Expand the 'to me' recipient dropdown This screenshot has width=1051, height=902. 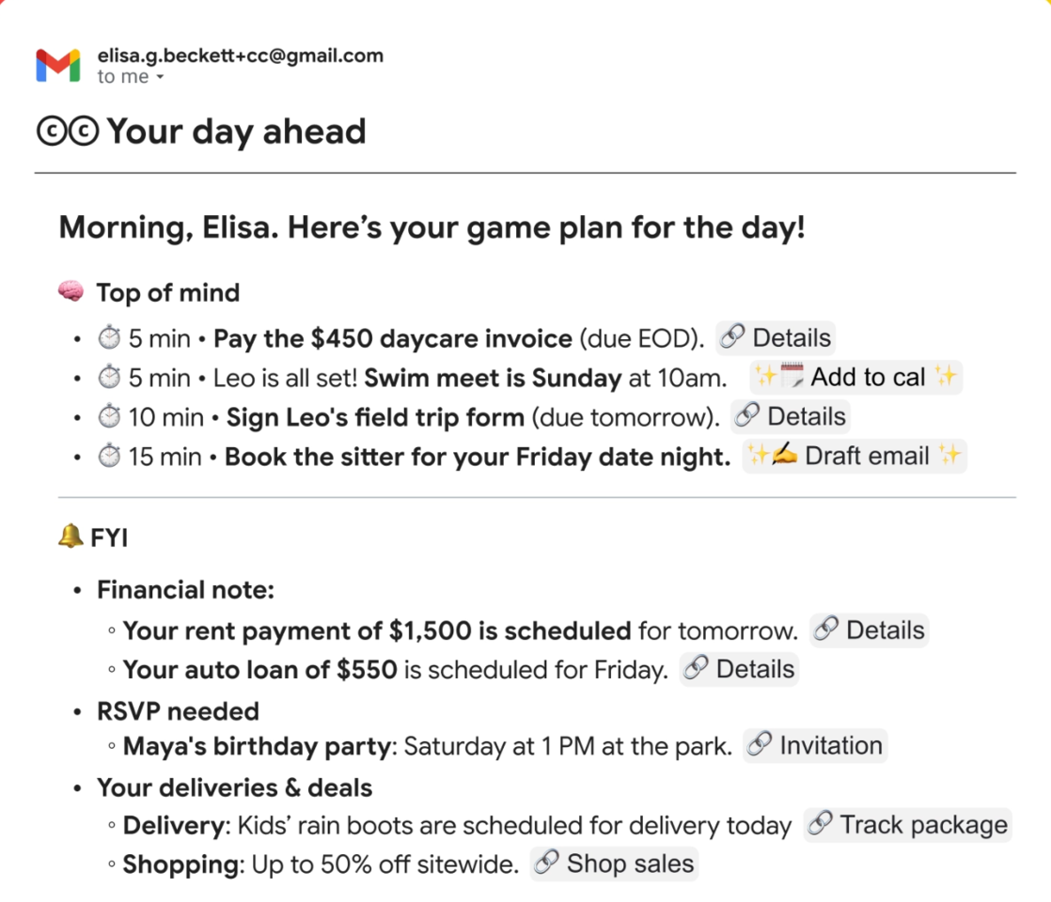point(160,78)
